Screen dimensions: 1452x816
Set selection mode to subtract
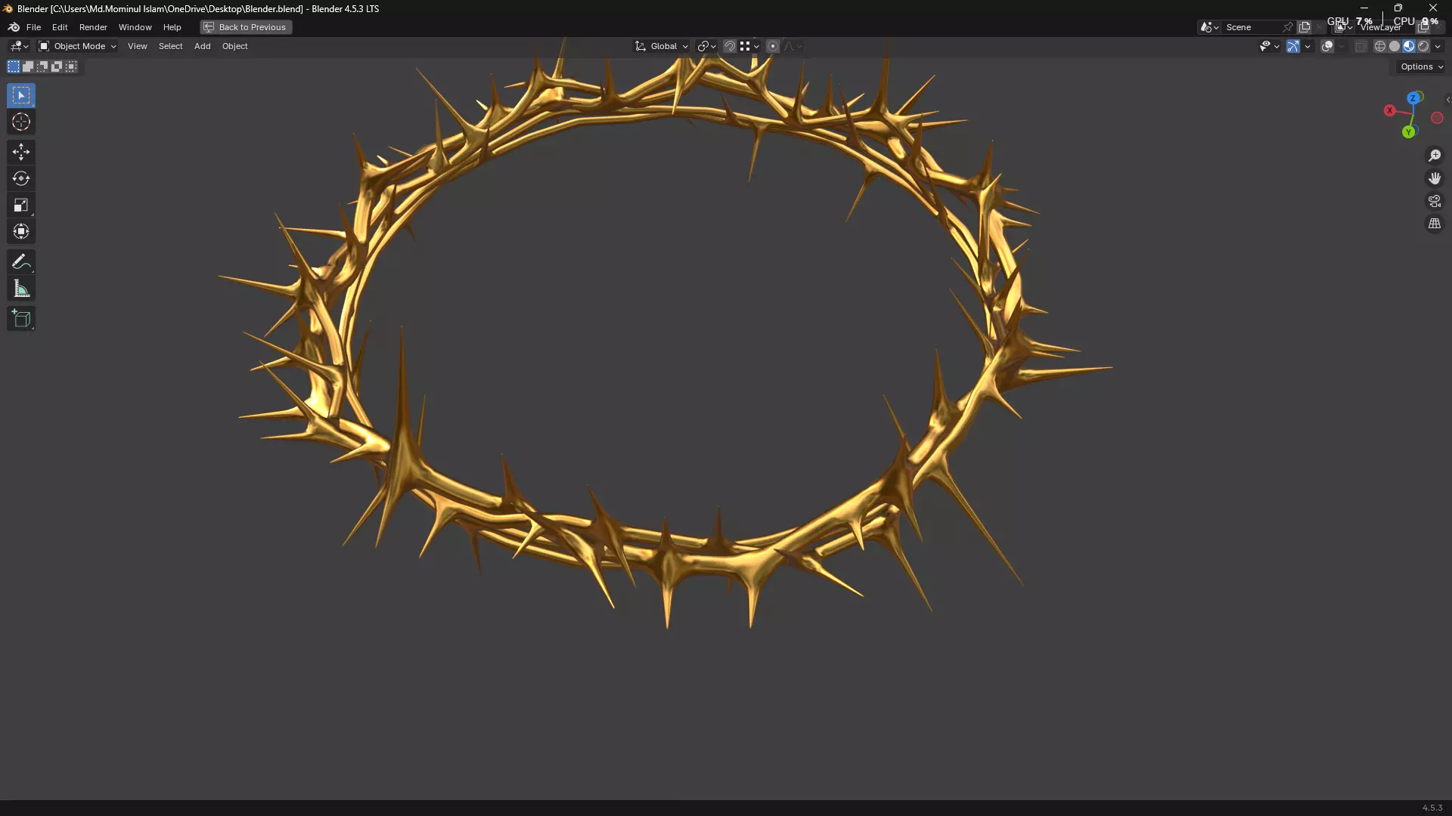[42, 66]
